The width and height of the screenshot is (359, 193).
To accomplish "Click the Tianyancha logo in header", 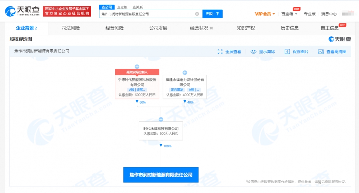I will (22, 12).
